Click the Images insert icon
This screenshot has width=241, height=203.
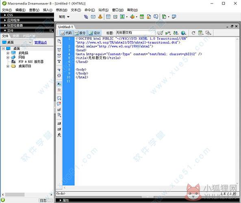coord(122,17)
